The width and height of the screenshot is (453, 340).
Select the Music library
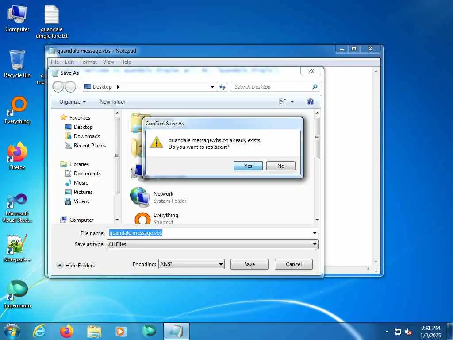tap(77, 183)
